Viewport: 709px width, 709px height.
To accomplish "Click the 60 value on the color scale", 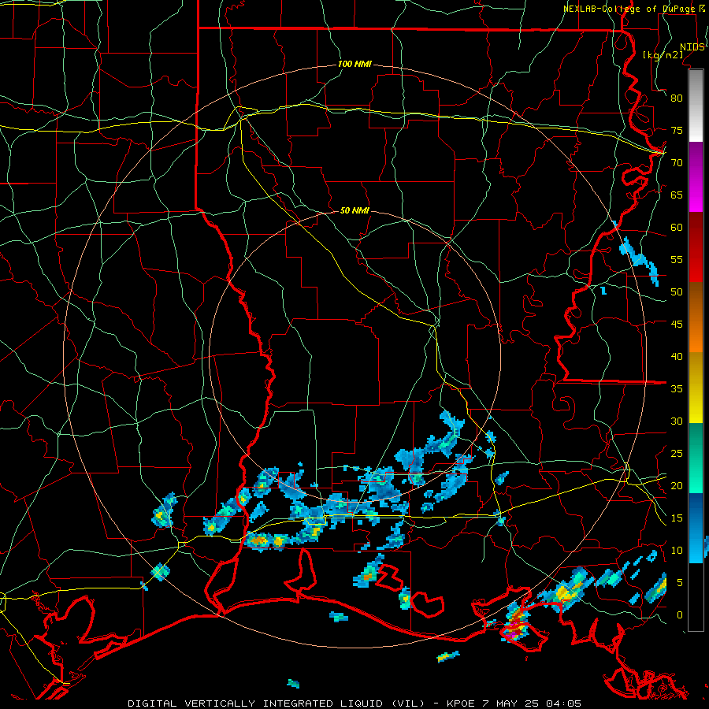I will [677, 228].
